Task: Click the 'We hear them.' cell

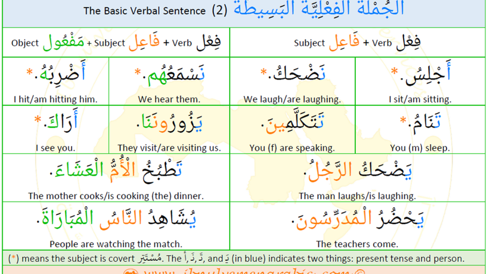Action: tap(169, 81)
